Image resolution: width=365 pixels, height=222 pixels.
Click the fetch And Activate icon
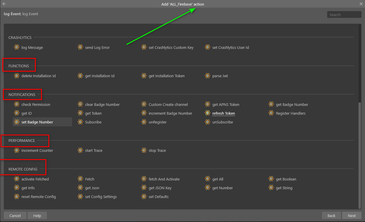[x=144, y=179]
